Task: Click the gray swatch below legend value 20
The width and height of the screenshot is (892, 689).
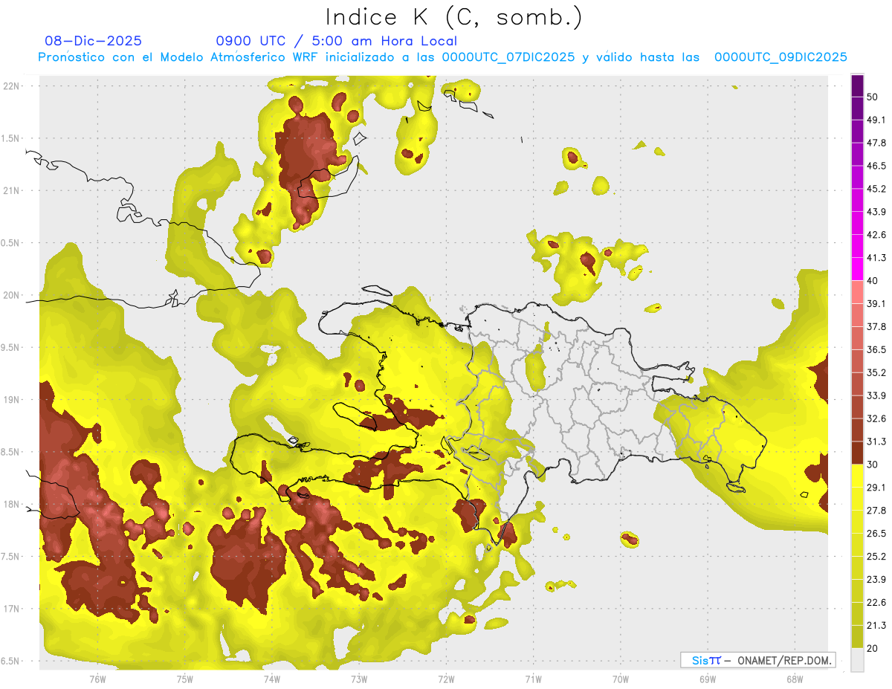Action: coord(857,660)
